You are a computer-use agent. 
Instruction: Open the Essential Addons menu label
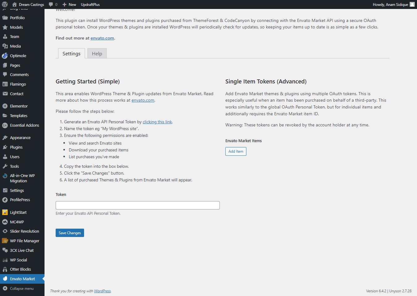(x=24, y=125)
